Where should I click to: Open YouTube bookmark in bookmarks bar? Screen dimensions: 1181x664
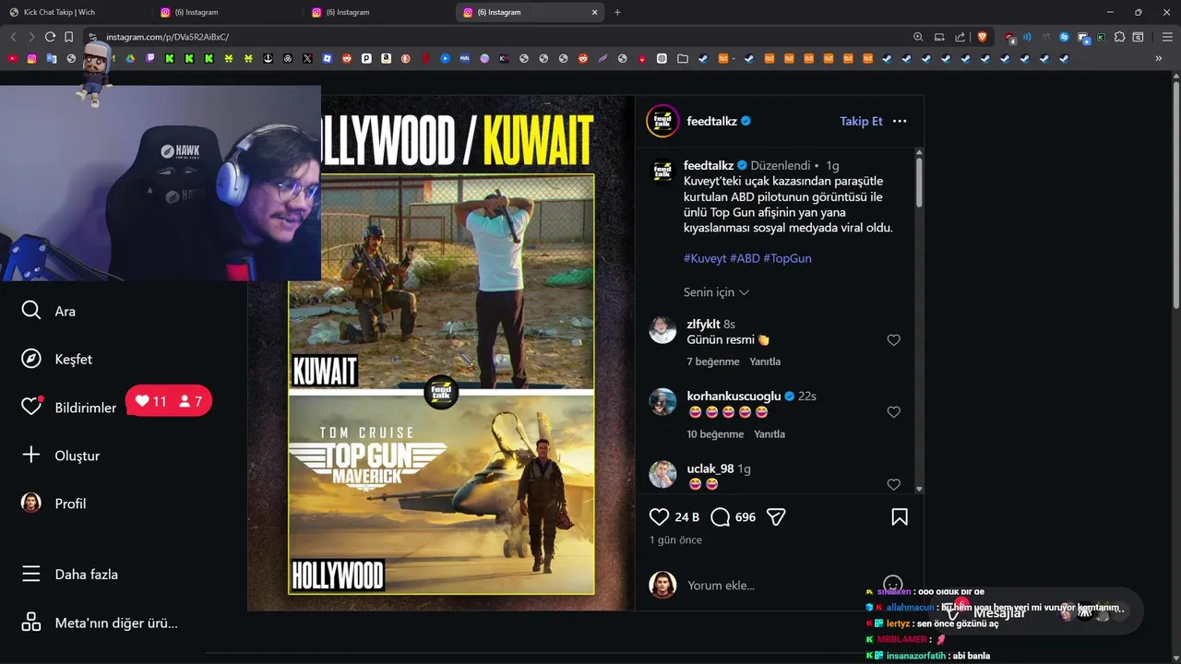click(12, 58)
